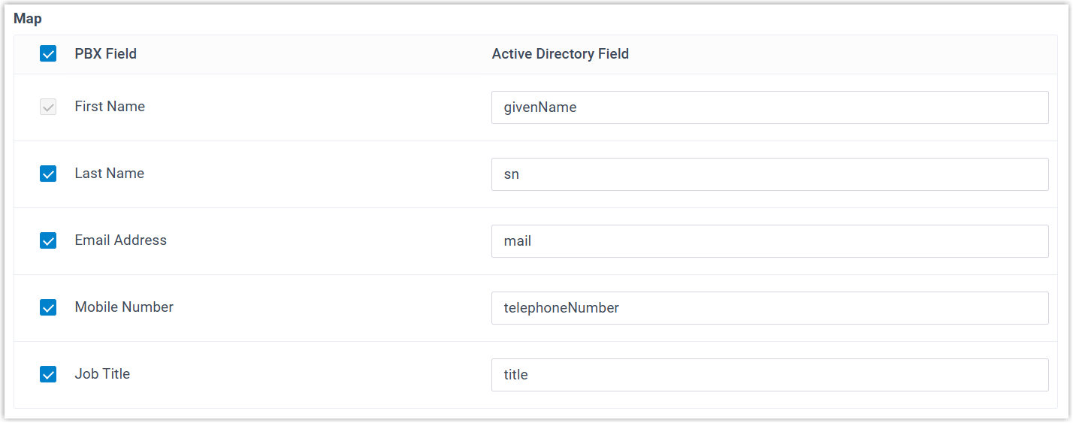Click into the mail text field
The width and height of the screenshot is (1073, 423).
(x=769, y=241)
